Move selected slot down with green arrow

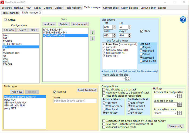93,38
